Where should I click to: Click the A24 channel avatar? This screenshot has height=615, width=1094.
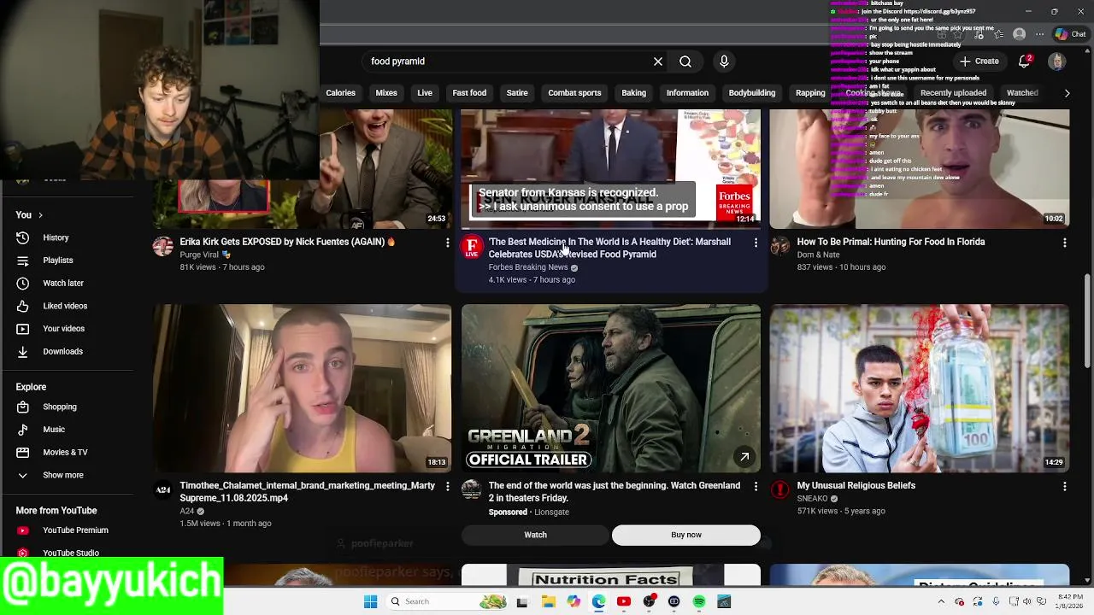point(163,489)
